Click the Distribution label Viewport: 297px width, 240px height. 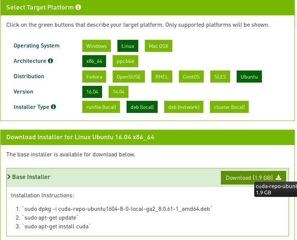coord(29,76)
